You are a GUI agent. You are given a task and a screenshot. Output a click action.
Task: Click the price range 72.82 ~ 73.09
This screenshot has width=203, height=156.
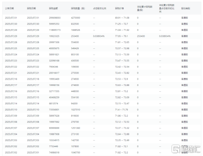(x=122, y=97)
